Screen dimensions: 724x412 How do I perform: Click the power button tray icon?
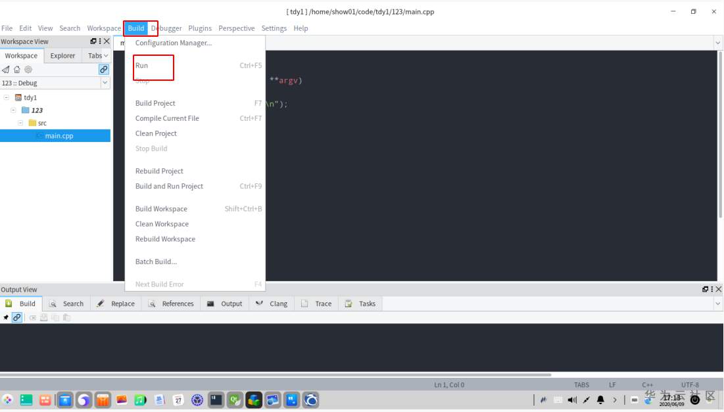[695, 400]
